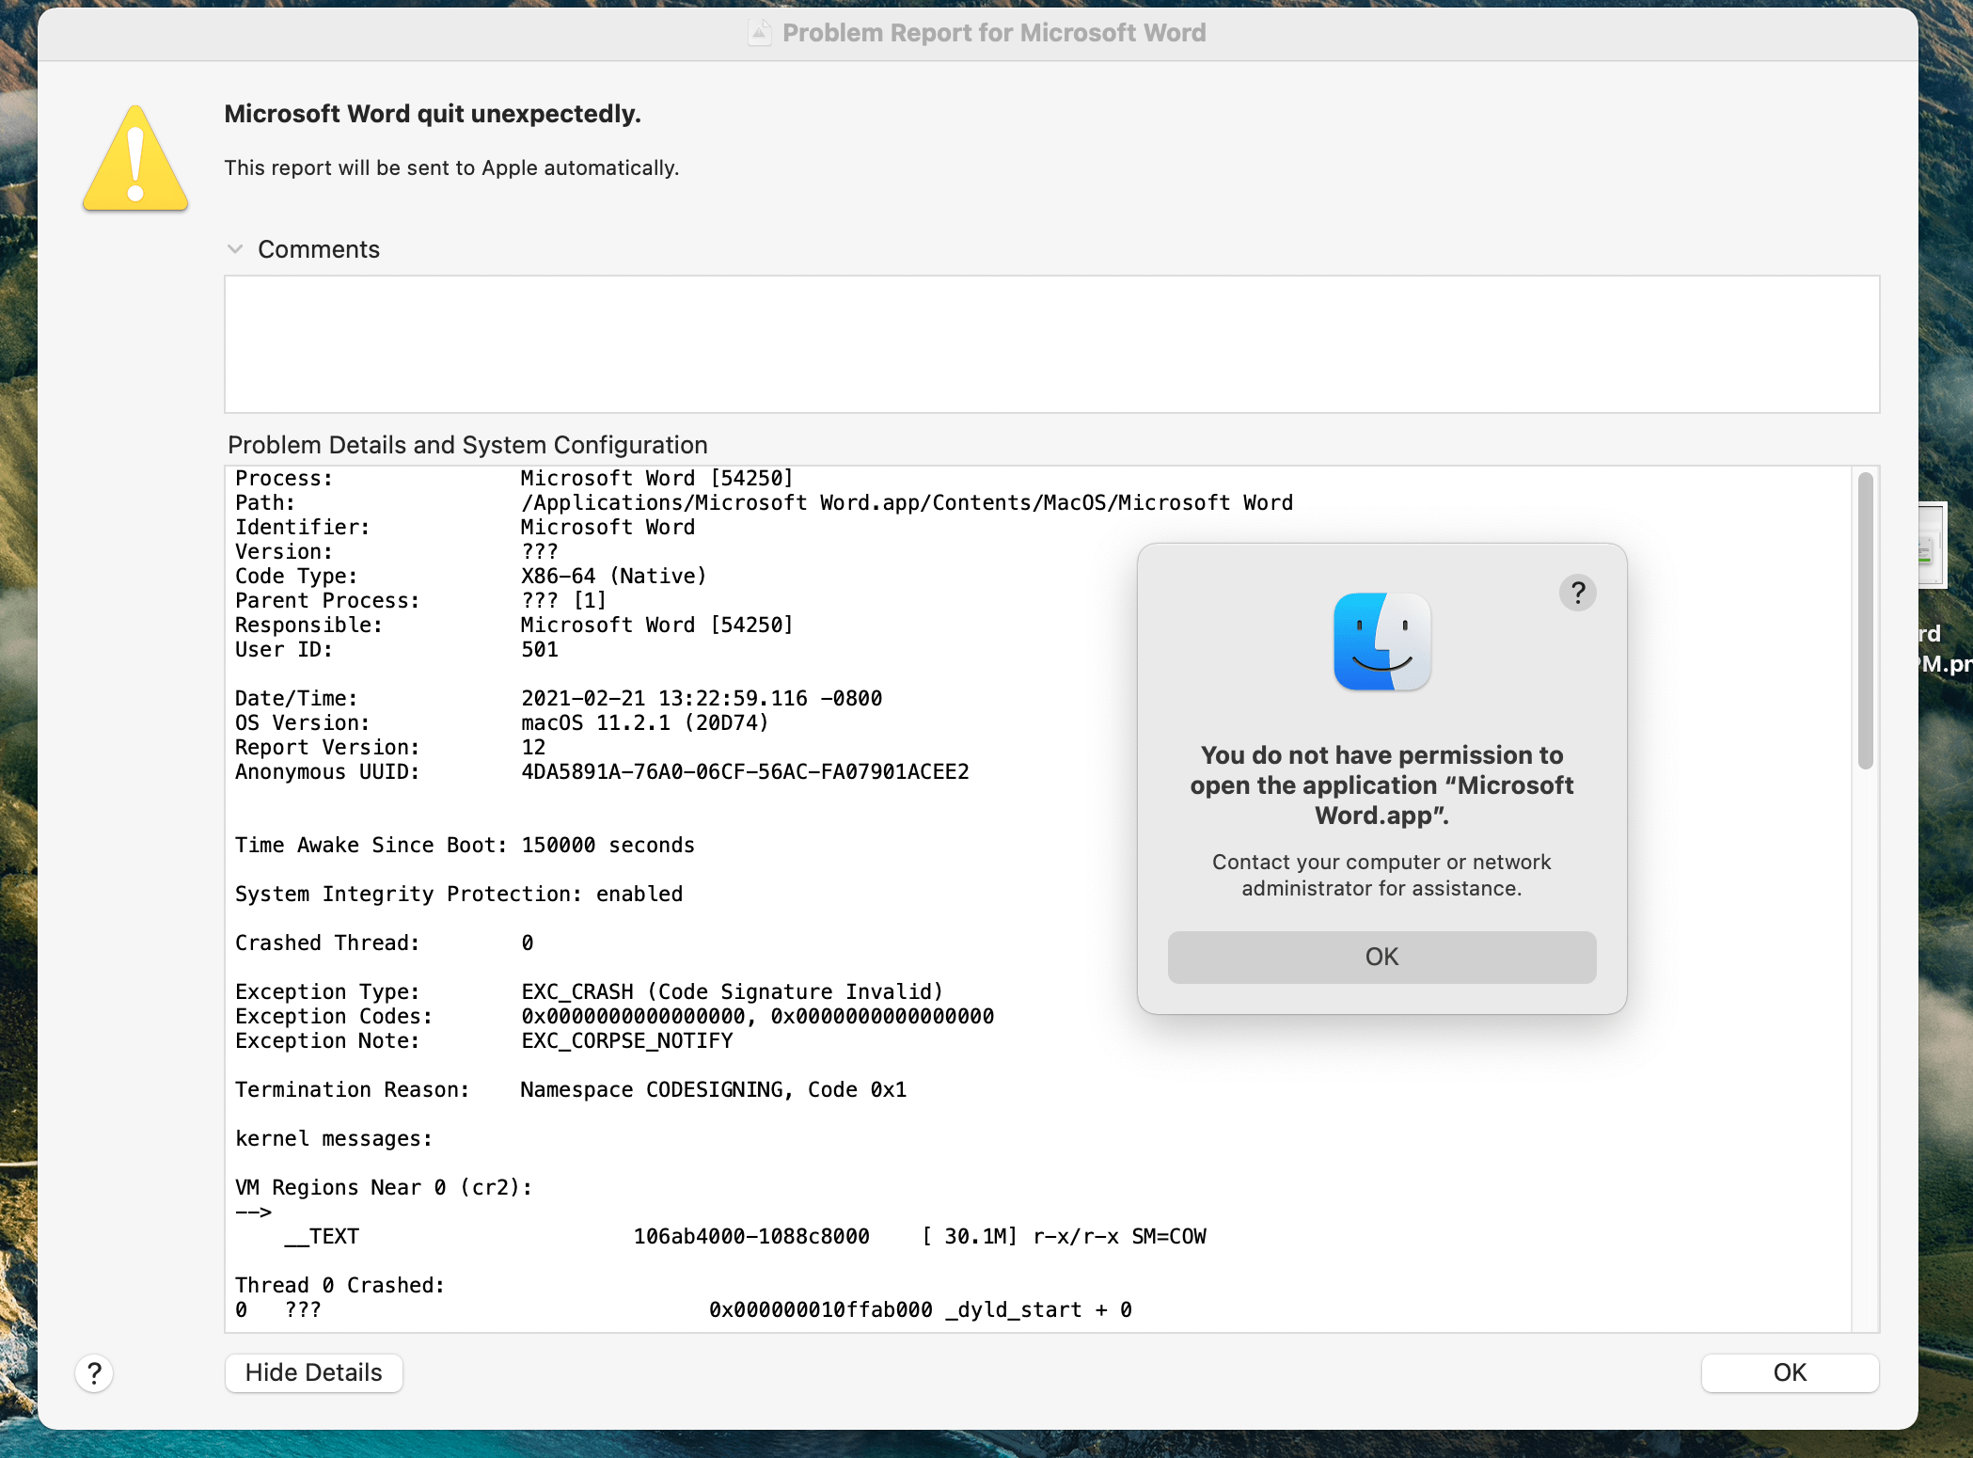
Task: Click the question mark help button at bottom left
Action: (93, 1373)
